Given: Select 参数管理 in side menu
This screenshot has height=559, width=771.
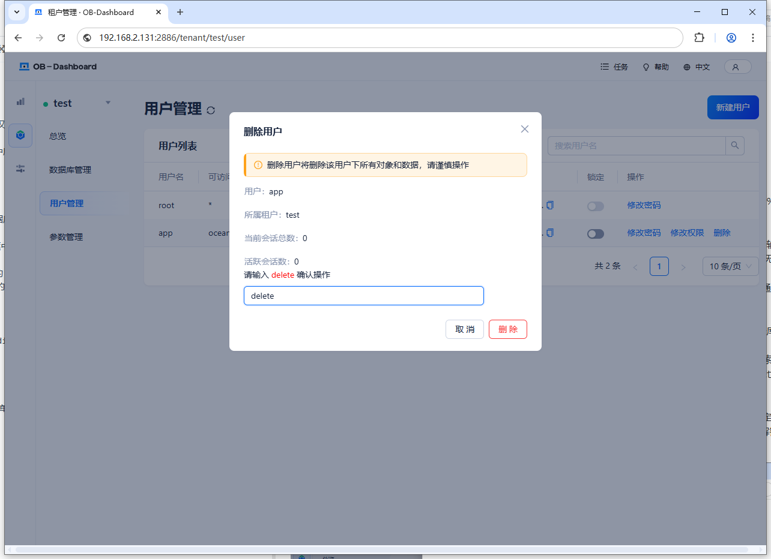Looking at the screenshot, I should 66,237.
